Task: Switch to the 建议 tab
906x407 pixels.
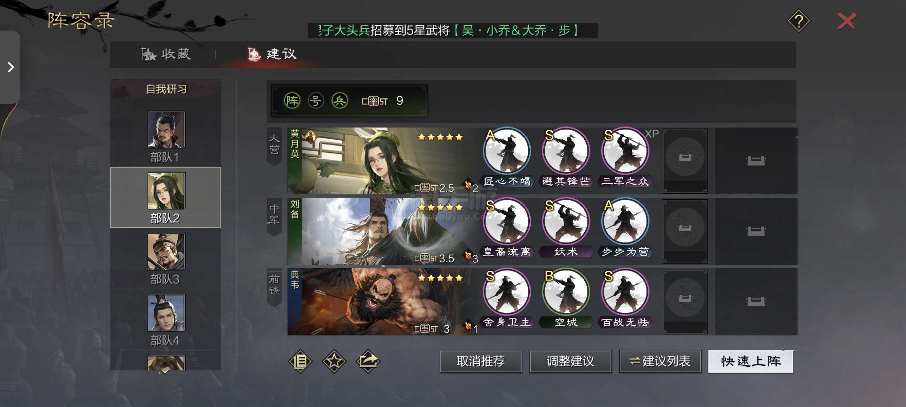Action: (272, 54)
